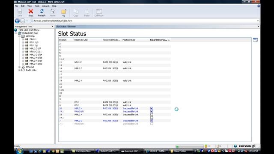Click the MINI-LINK Craft Menu globe icon
The height and width of the screenshot is (154, 274).
pos(16,30)
